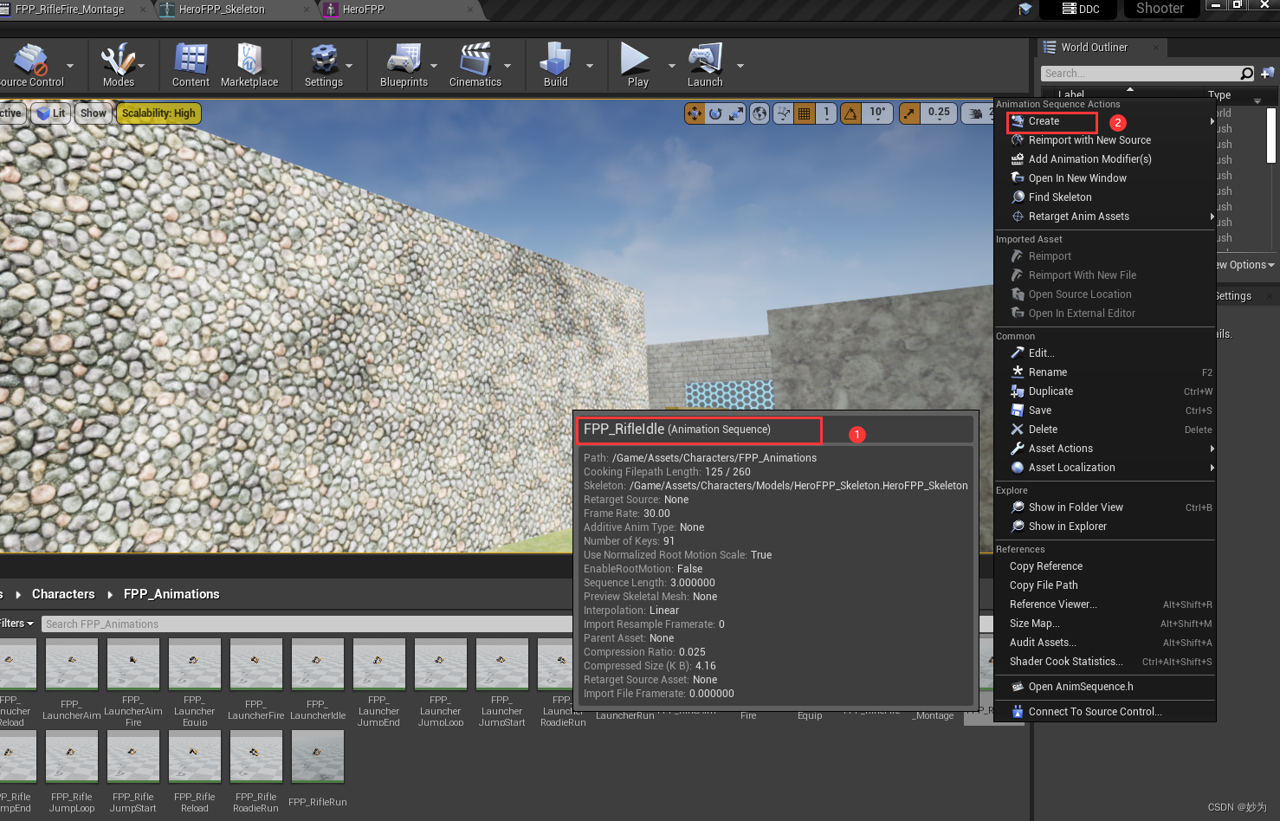Choose Save in the context menu
This screenshot has width=1280, height=821.
(1105, 410)
